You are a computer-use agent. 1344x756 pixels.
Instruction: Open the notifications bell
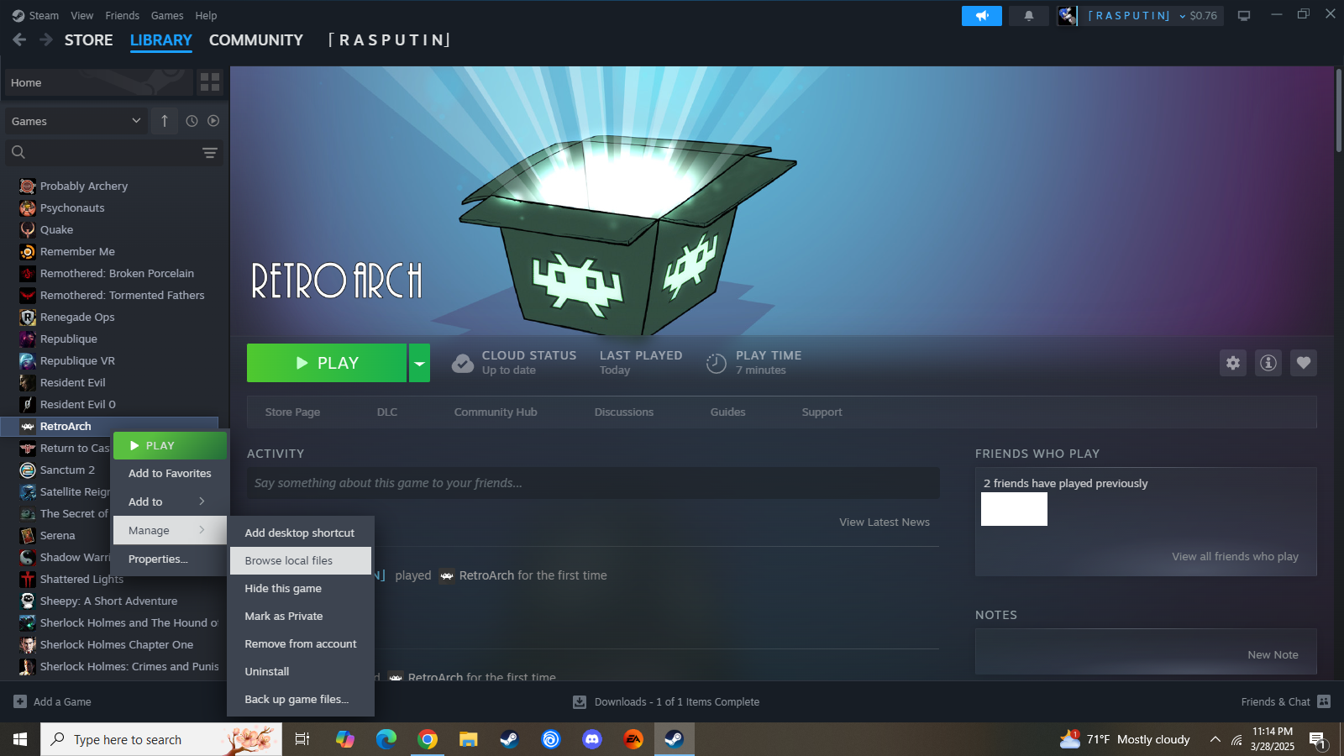[x=1028, y=16]
